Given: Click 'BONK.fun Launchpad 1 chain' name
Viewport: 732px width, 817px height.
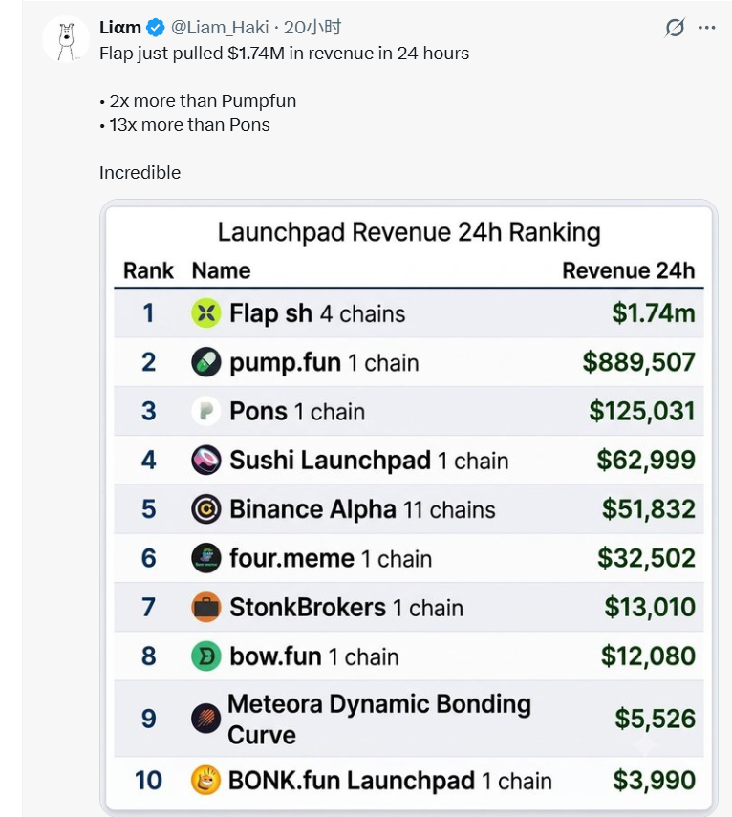Looking at the screenshot, I should coord(390,781).
